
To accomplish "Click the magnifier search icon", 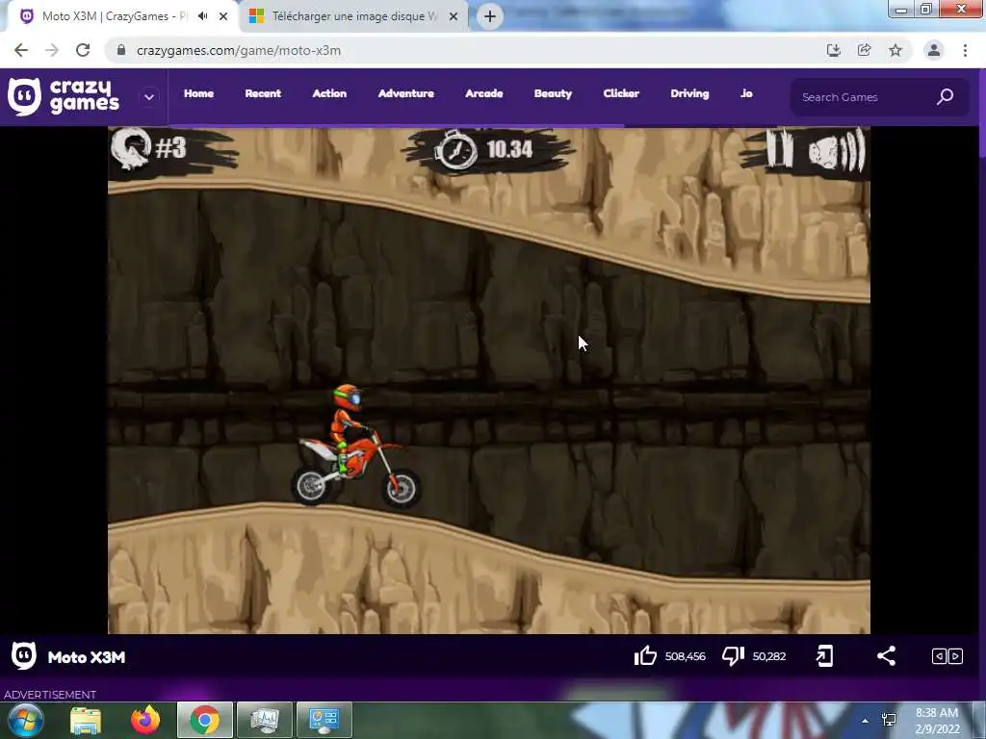I will coord(946,97).
